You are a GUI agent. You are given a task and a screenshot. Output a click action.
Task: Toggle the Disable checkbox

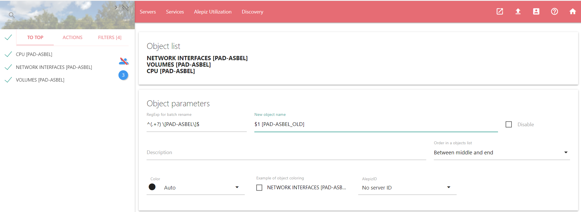[x=509, y=125]
